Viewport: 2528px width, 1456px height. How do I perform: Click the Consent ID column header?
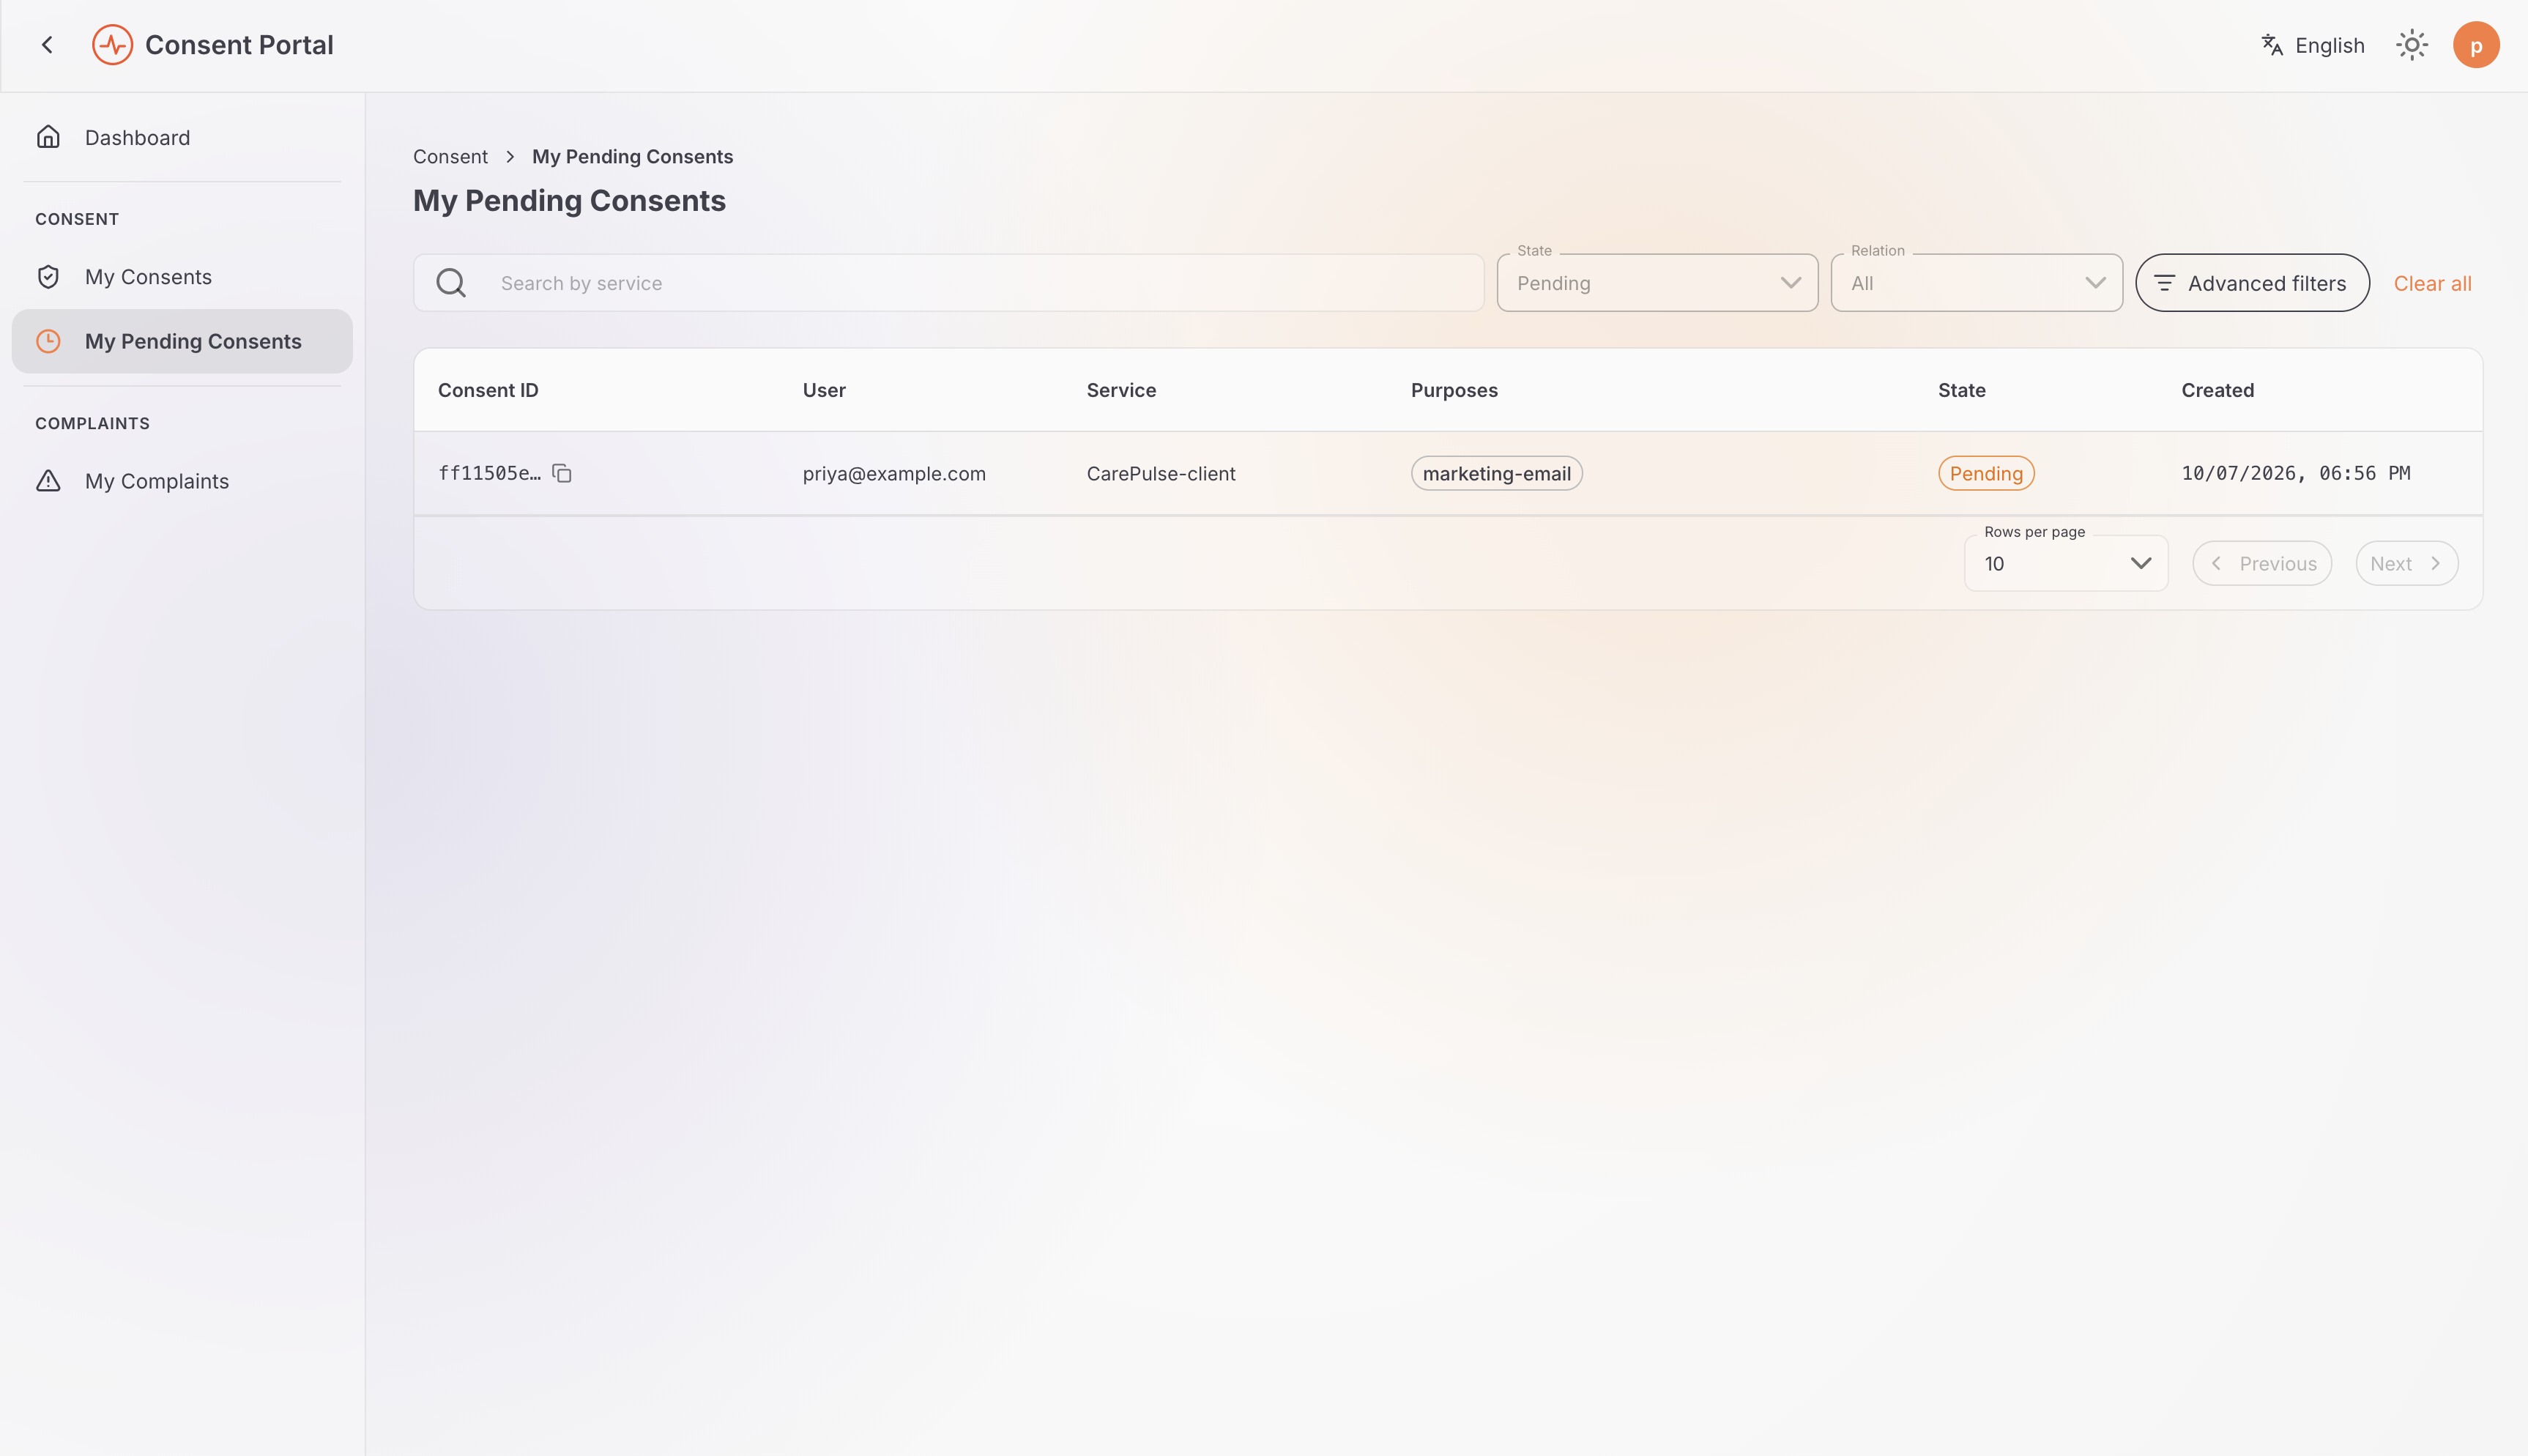point(488,390)
